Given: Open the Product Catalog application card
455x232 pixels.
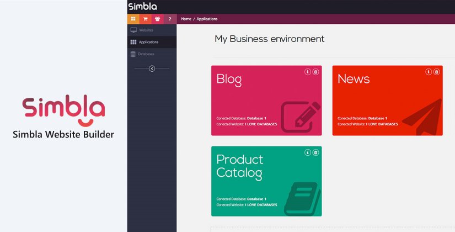Looking at the screenshot, I should click(266, 182).
